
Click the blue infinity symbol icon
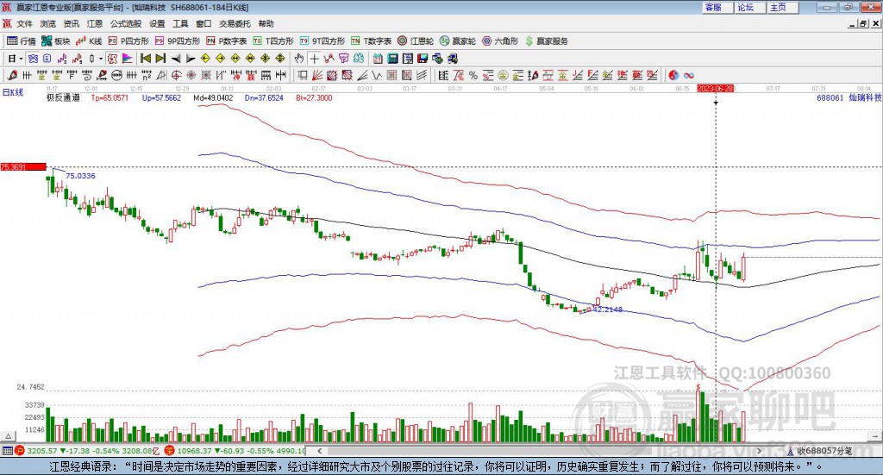pos(689,75)
